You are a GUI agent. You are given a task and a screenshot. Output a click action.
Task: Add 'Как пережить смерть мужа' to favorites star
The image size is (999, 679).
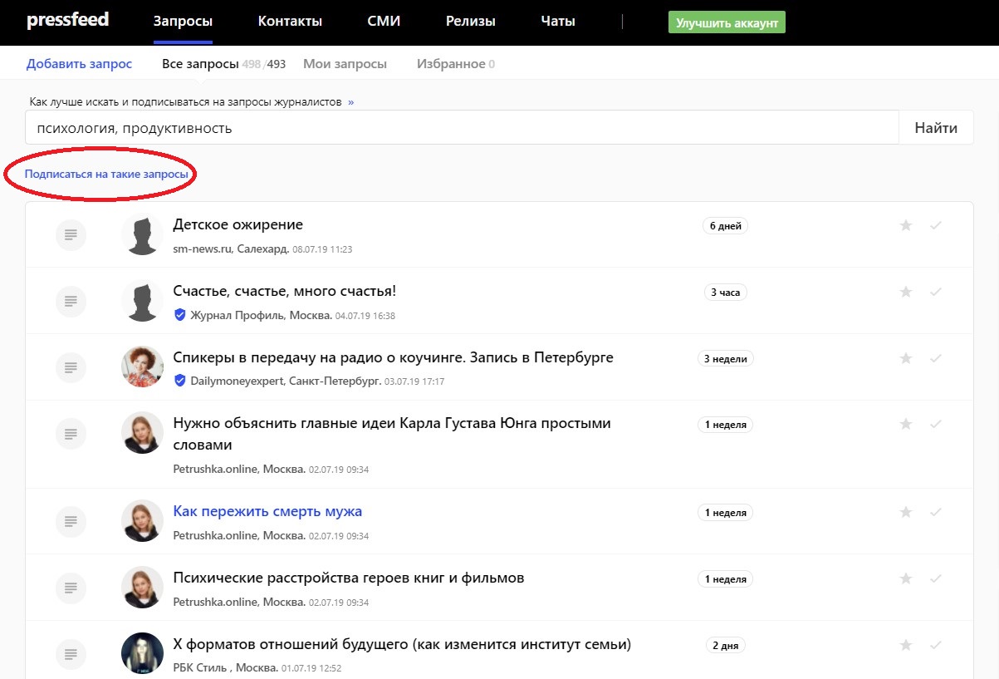[x=906, y=512]
